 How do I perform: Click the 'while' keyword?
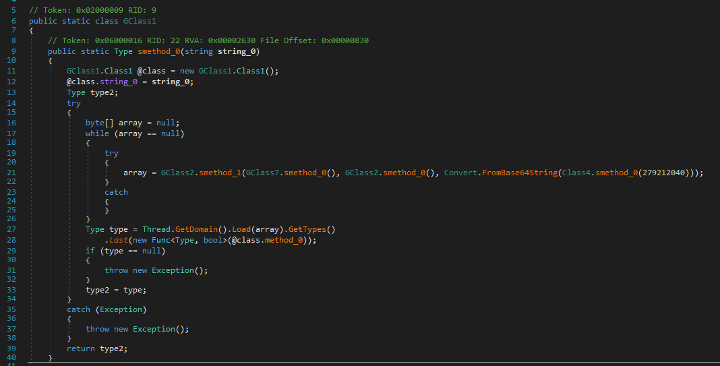click(x=97, y=133)
